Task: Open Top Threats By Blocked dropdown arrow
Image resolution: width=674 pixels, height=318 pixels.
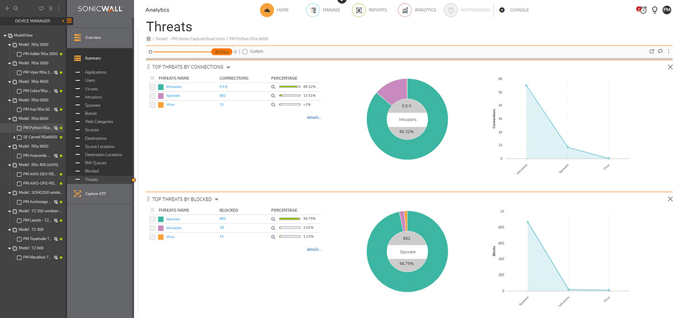Action: (216, 199)
